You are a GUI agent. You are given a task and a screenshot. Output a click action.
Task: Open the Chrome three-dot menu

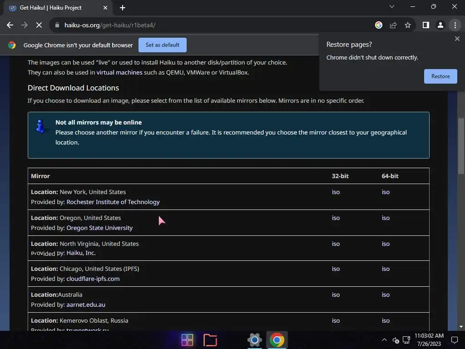point(455,25)
